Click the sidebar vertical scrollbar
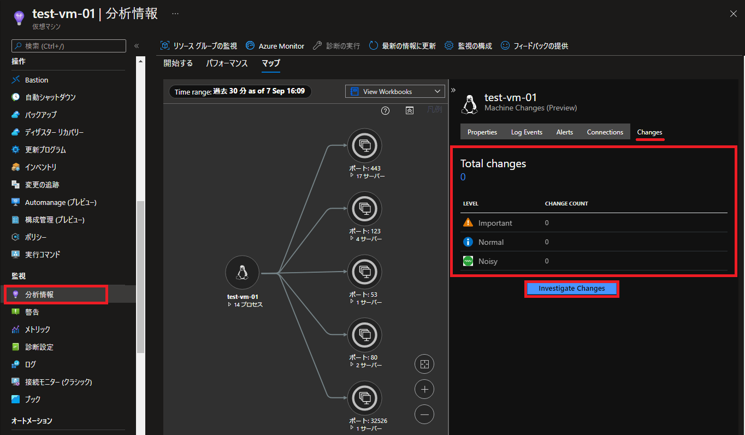The height and width of the screenshot is (435, 745). click(x=141, y=277)
